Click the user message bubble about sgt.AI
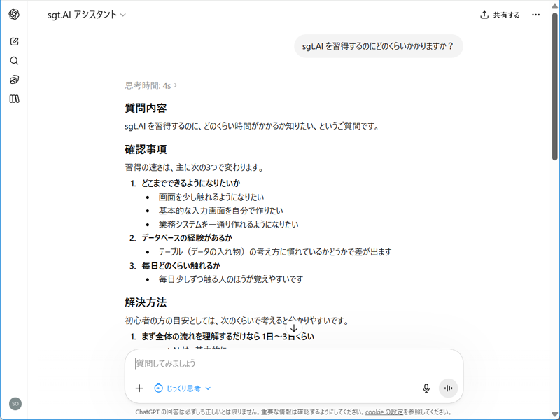The height and width of the screenshot is (420, 560). 378,46
